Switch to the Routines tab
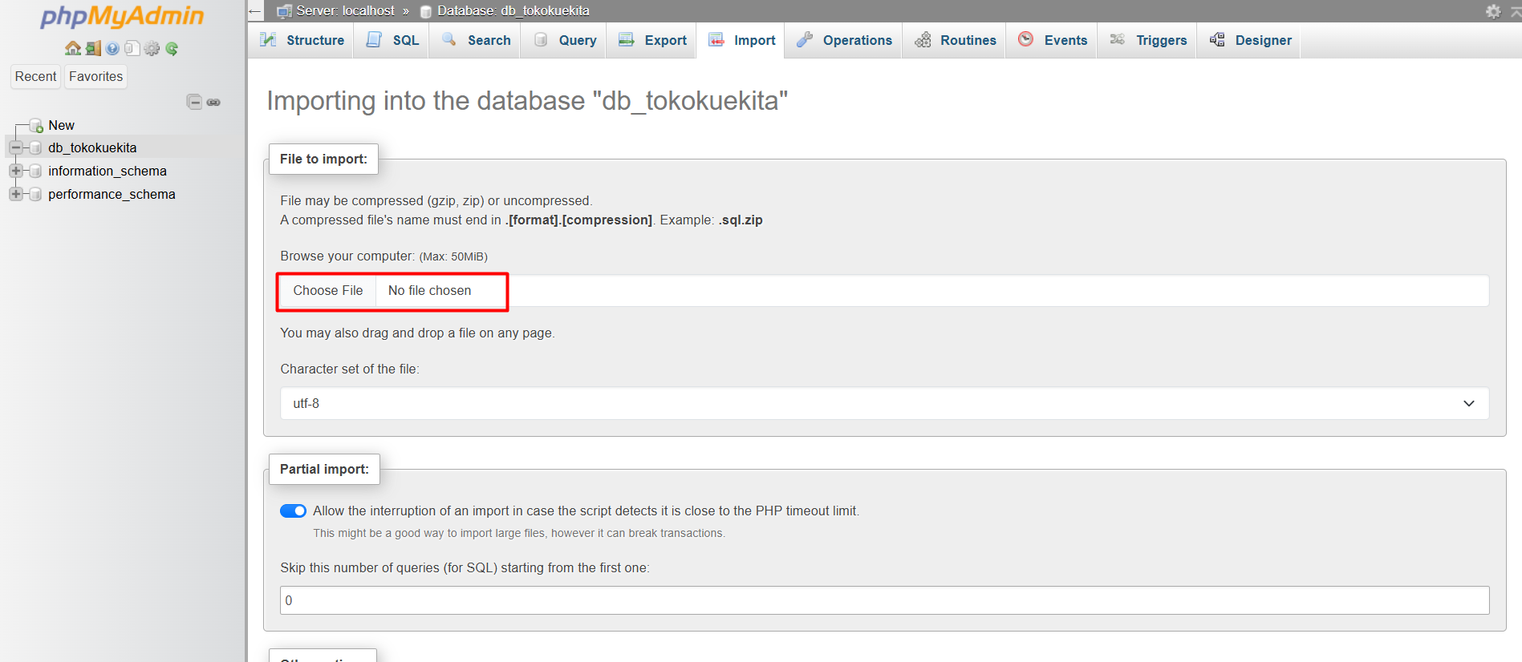The width and height of the screenshot is (1522, 662). point(955,40)
